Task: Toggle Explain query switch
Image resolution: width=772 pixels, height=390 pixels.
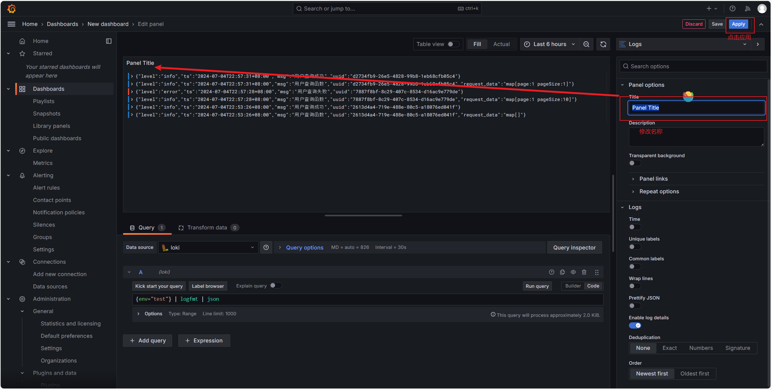Action: (276, 286)
